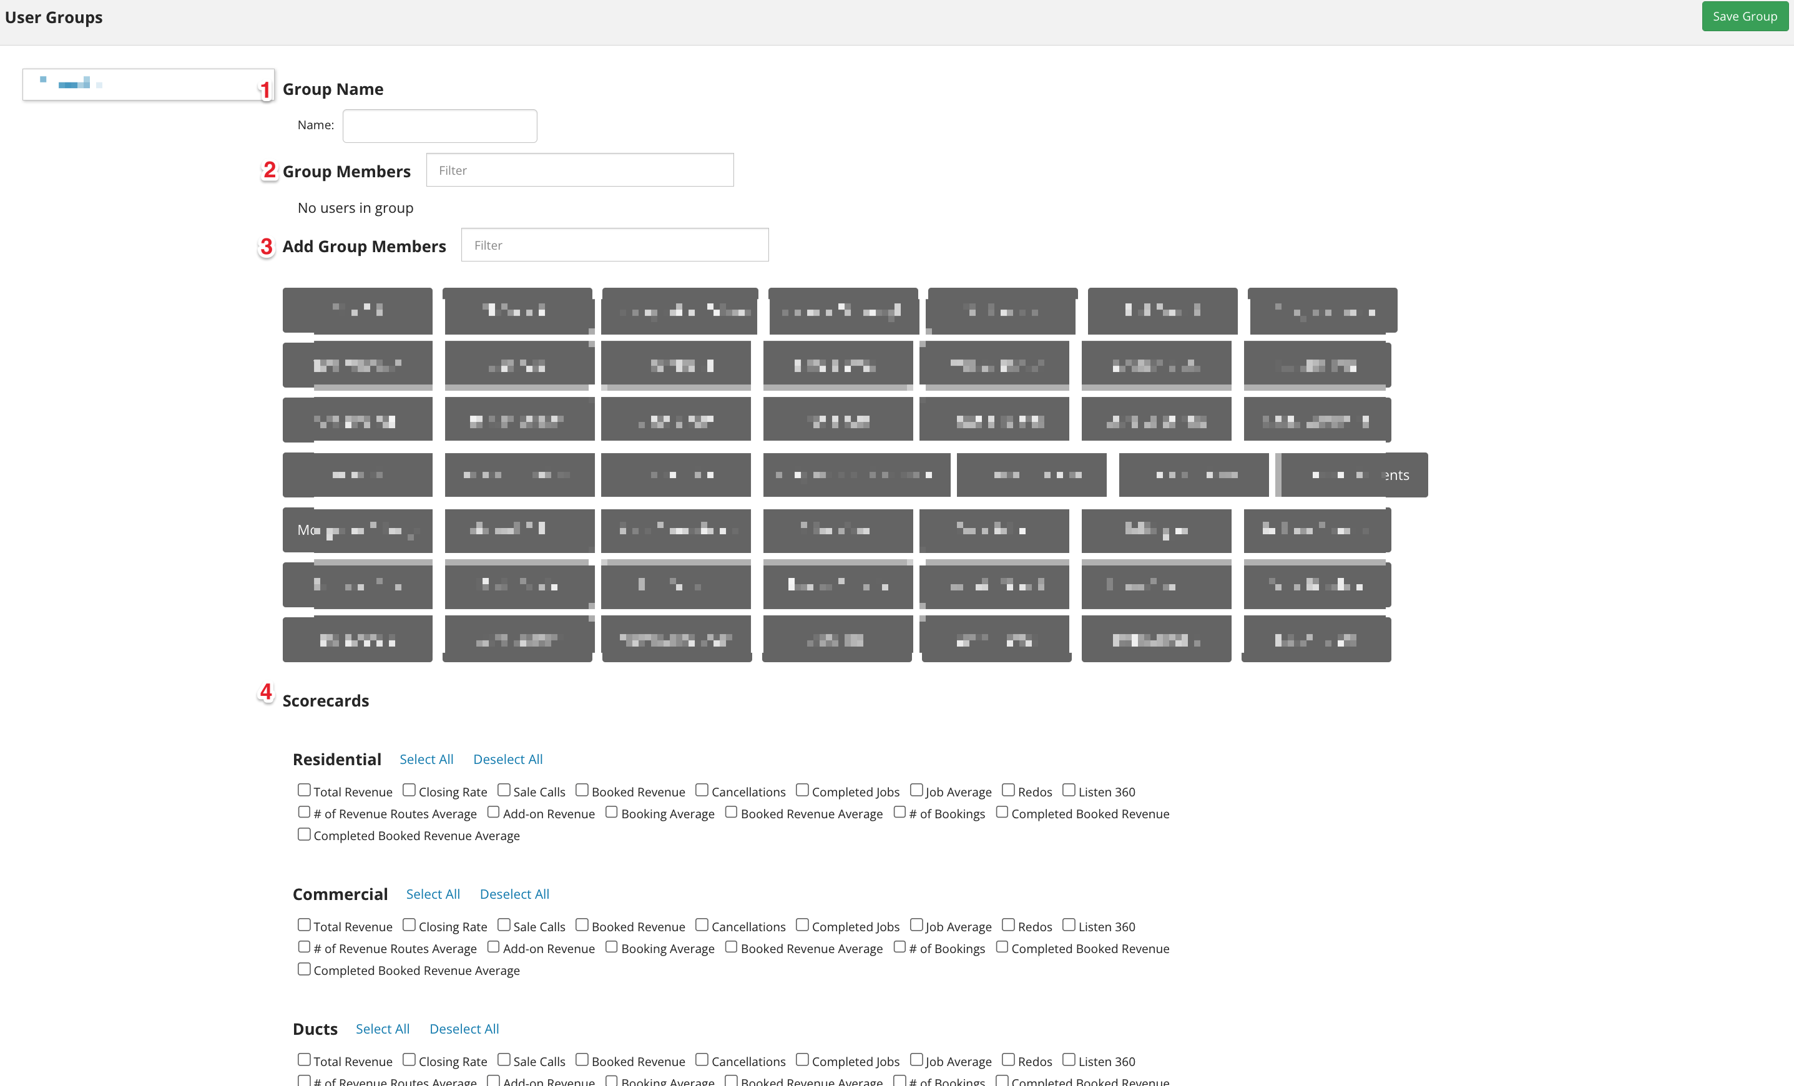1794x1086 pixels.
Task: Click Deselect All for Residential scorecards
Action: 507,758
